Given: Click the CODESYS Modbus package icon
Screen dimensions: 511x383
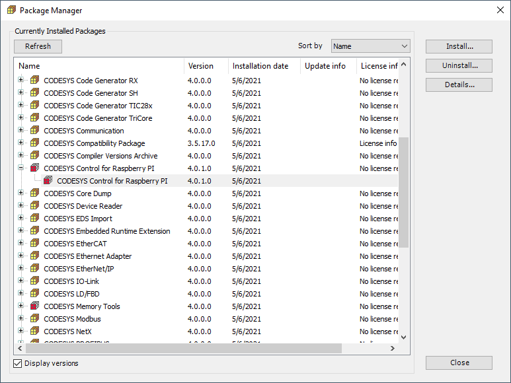Looking at the screenshot, I should click(x=35, y=319).
